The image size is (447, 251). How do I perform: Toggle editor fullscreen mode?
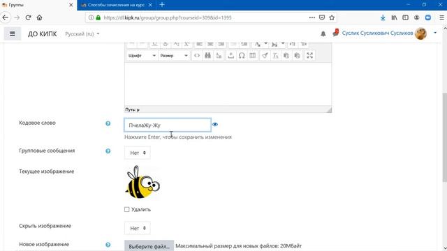point(309,56)
